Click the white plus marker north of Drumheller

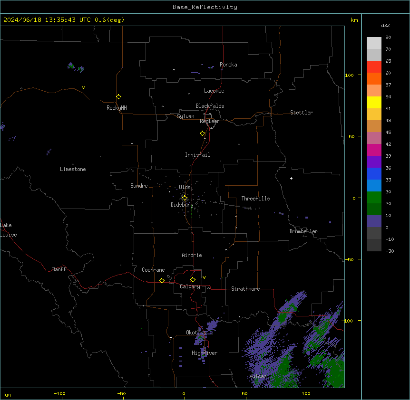coord(291,178)
